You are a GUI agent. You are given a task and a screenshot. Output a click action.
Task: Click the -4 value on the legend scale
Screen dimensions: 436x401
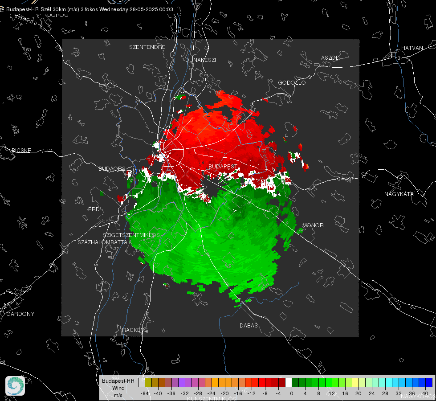tap(278, 393)
